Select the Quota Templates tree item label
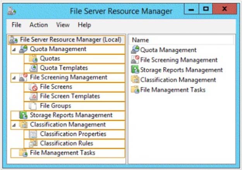The image size is (242, 170). coord(64,68)
